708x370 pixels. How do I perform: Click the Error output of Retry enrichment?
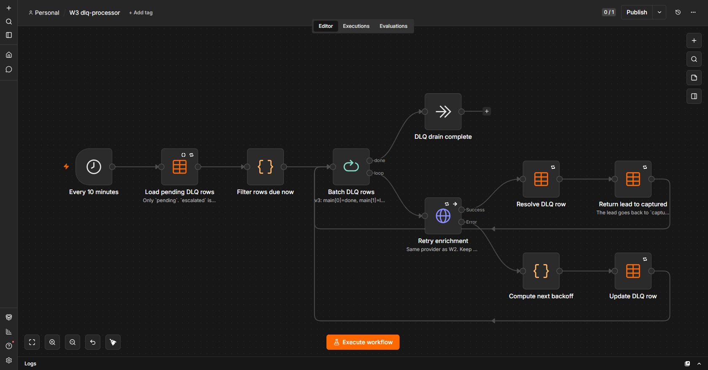pyautogui.click(x=462, y=222)
